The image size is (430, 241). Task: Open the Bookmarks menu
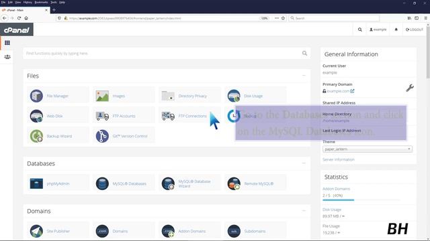pos(42,2)
